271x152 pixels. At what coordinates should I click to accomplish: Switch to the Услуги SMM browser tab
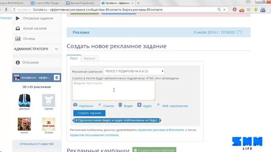click(x=47, y=3)
